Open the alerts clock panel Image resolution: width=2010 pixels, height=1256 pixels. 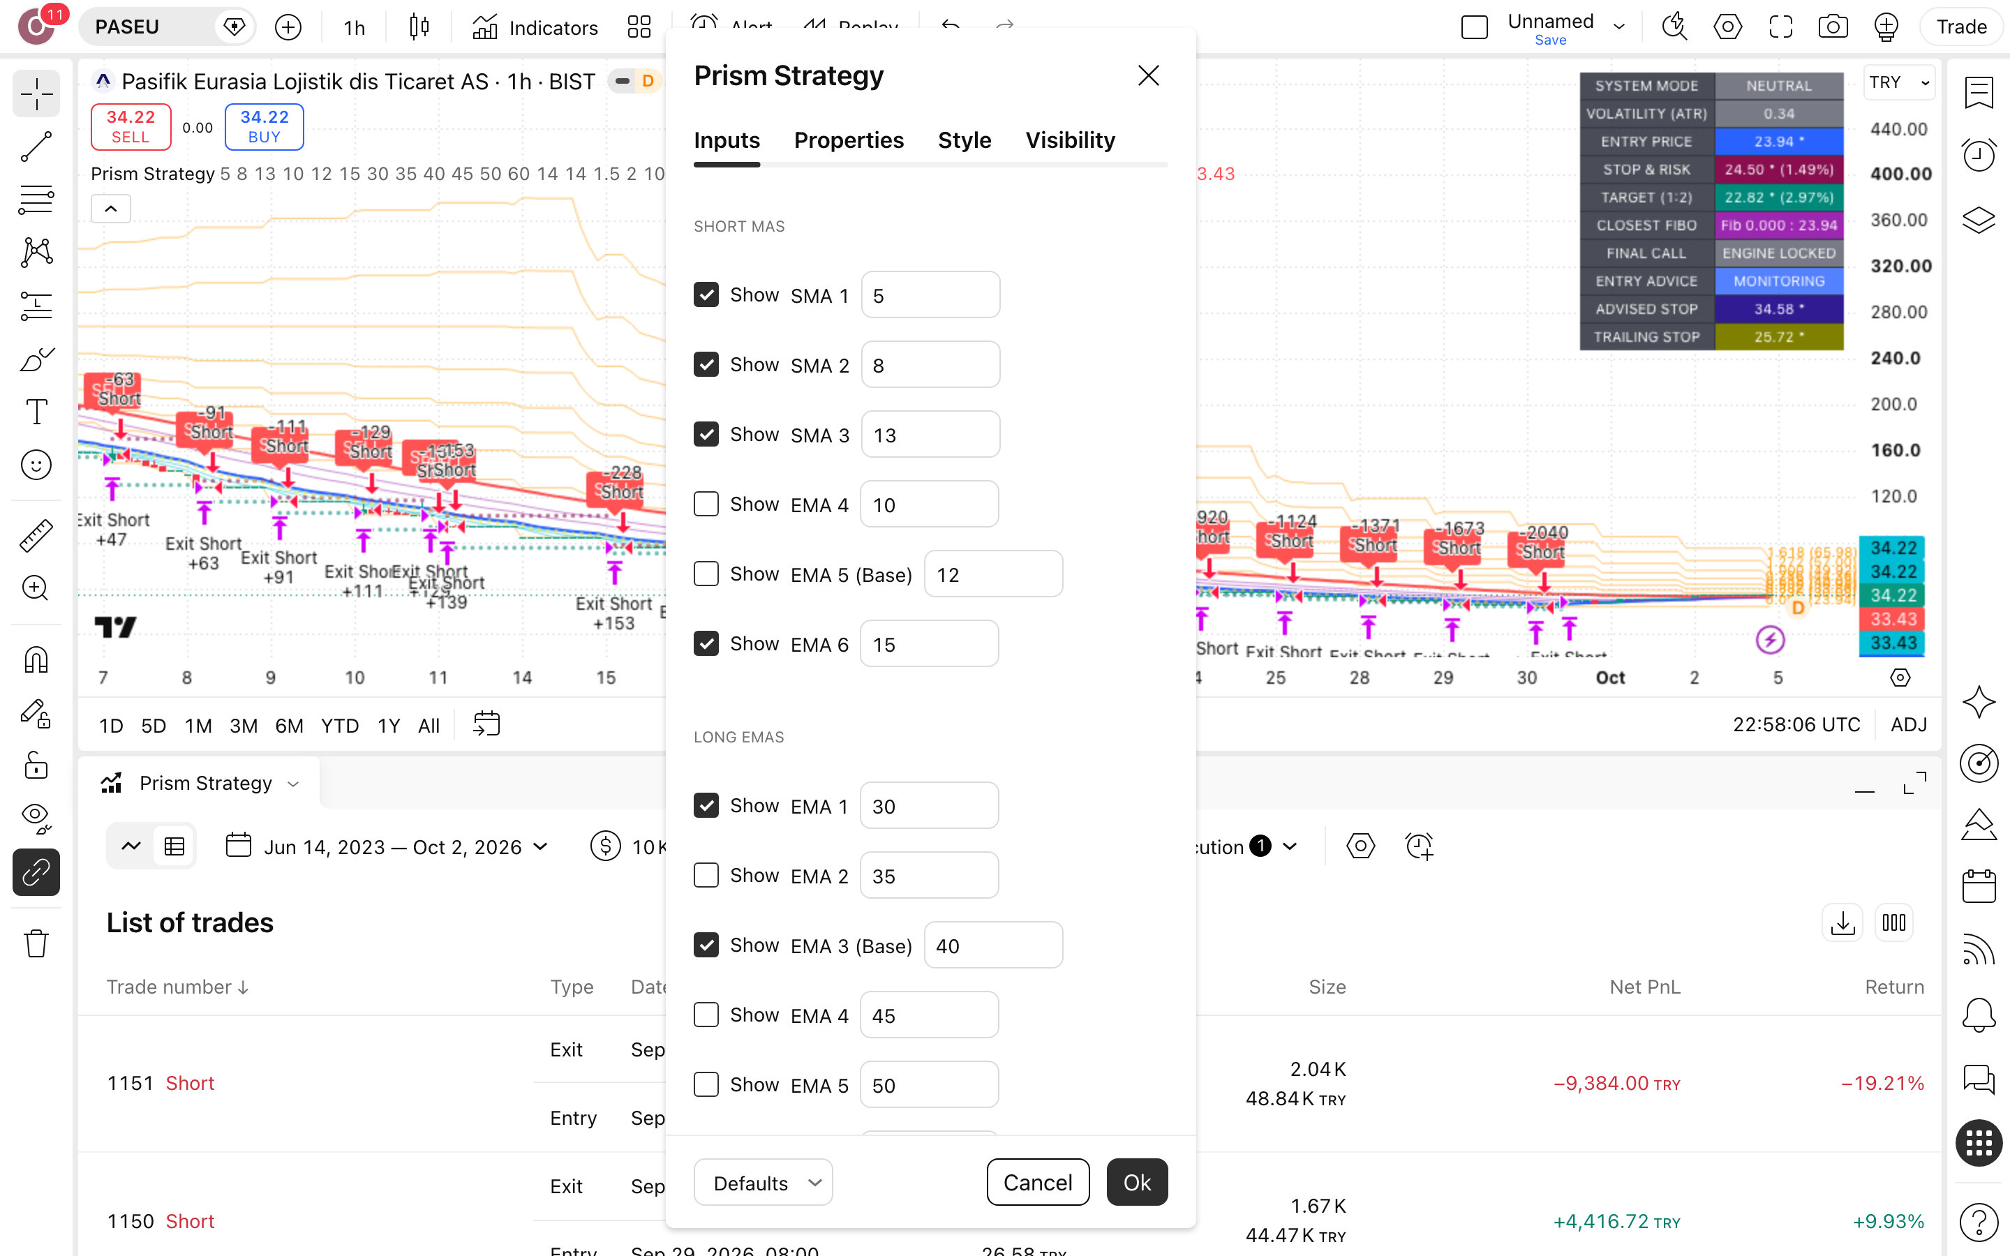tap(1979, 154)
